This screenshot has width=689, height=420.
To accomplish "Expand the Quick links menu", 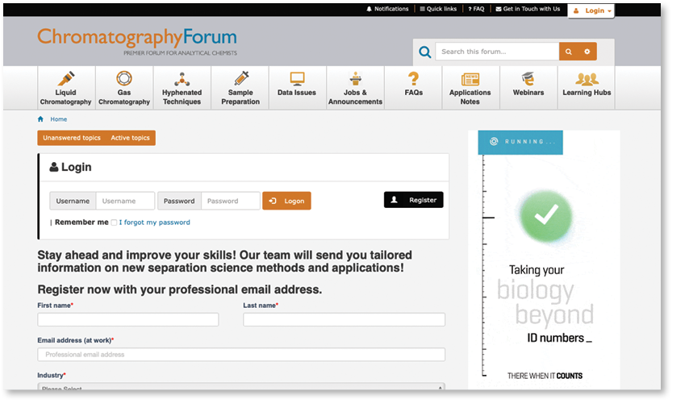I will point(438,9).
